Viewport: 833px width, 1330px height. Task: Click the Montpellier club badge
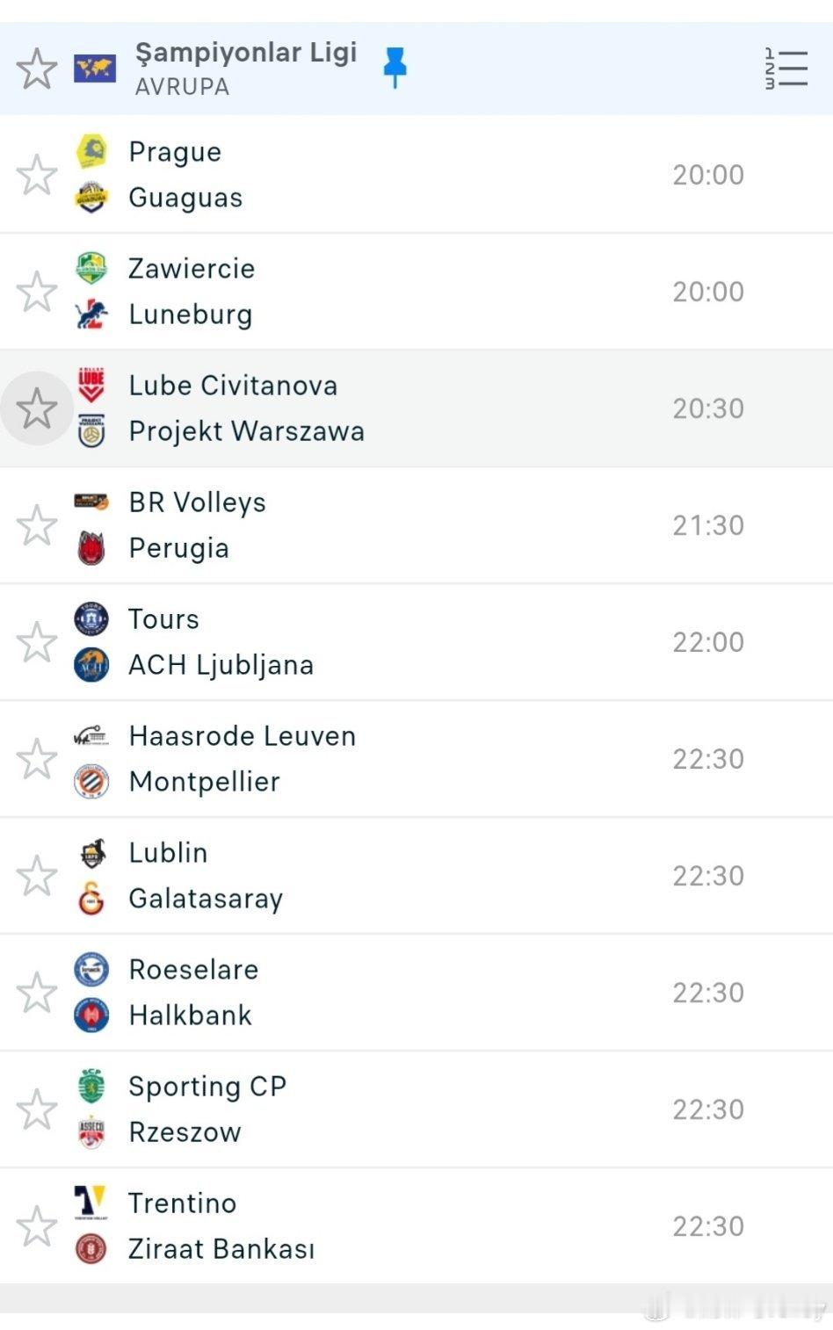(91, 781)
